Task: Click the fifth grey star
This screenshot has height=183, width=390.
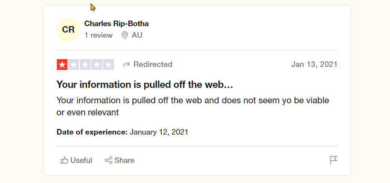Action: [109, 65]
